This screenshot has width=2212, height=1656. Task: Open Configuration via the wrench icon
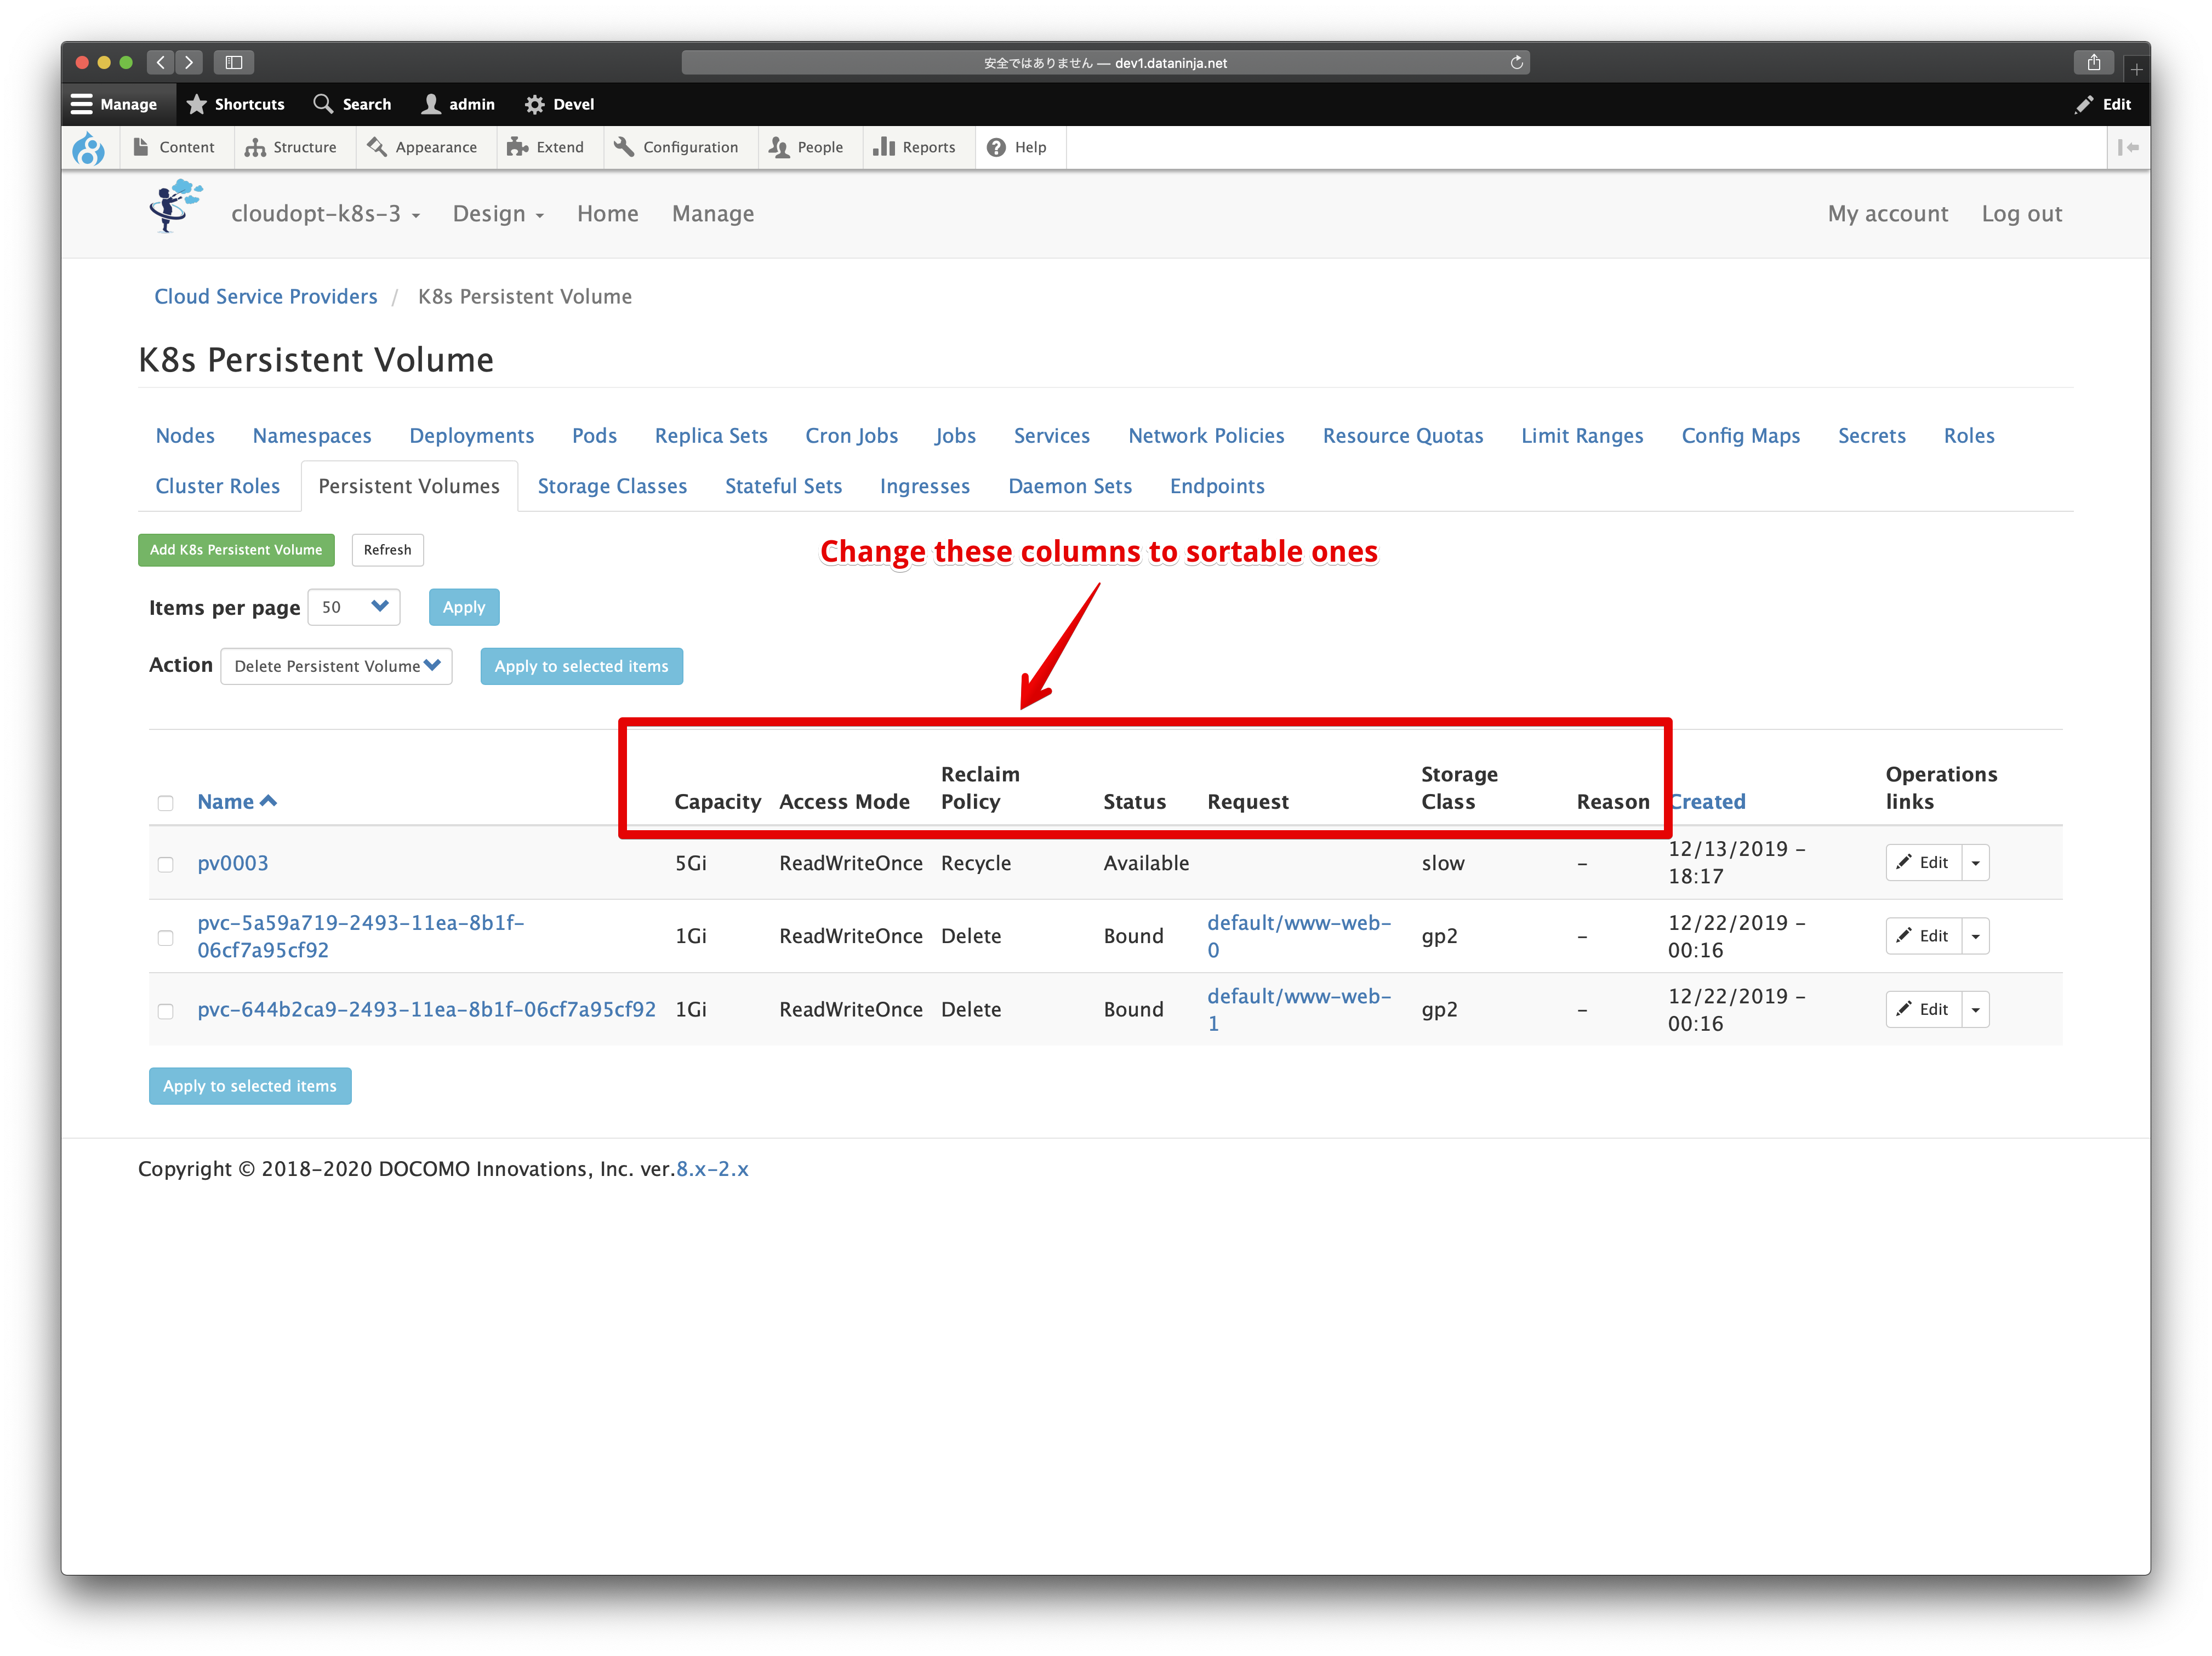coord(624,147)
